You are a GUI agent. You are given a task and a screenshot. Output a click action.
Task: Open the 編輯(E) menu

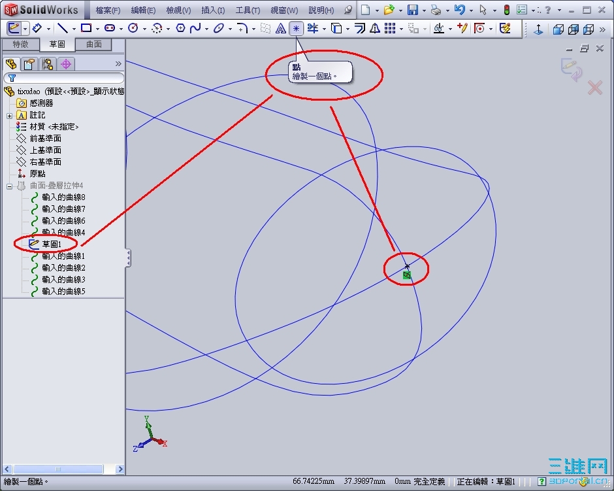coord(143,10)
